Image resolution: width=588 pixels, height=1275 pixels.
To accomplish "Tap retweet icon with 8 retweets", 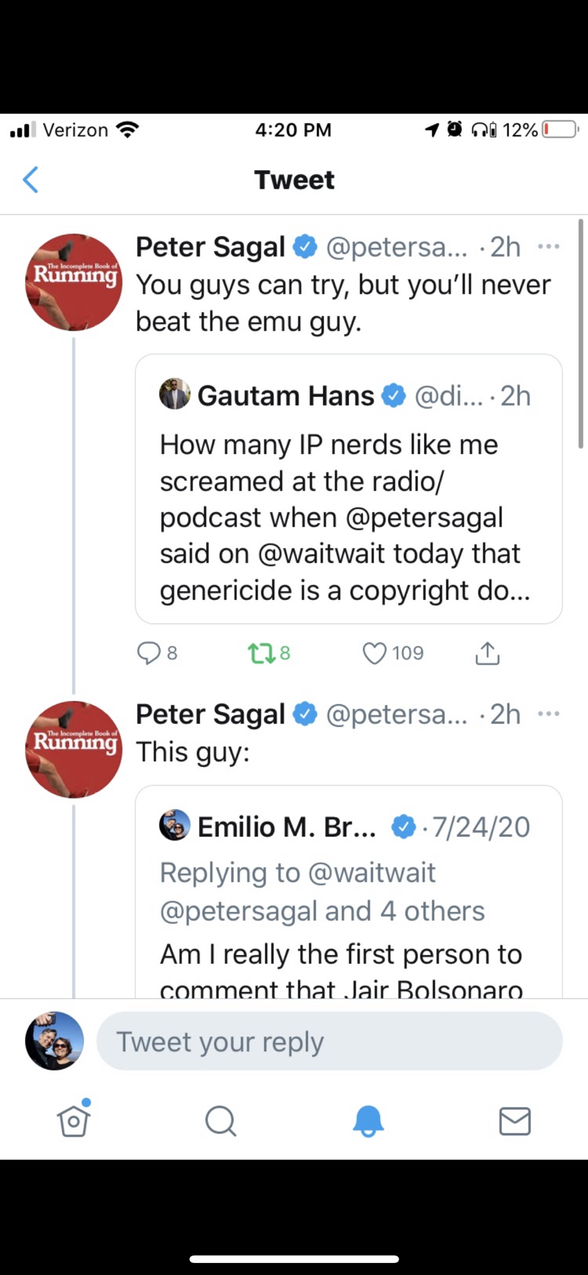I will pos(261,653).
